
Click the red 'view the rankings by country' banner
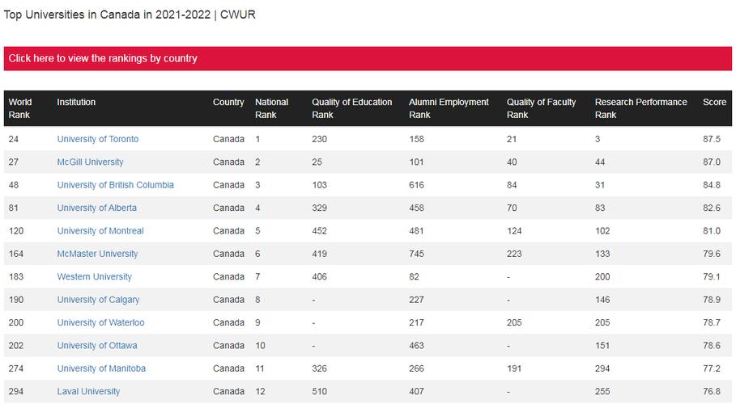coord(368,59)
